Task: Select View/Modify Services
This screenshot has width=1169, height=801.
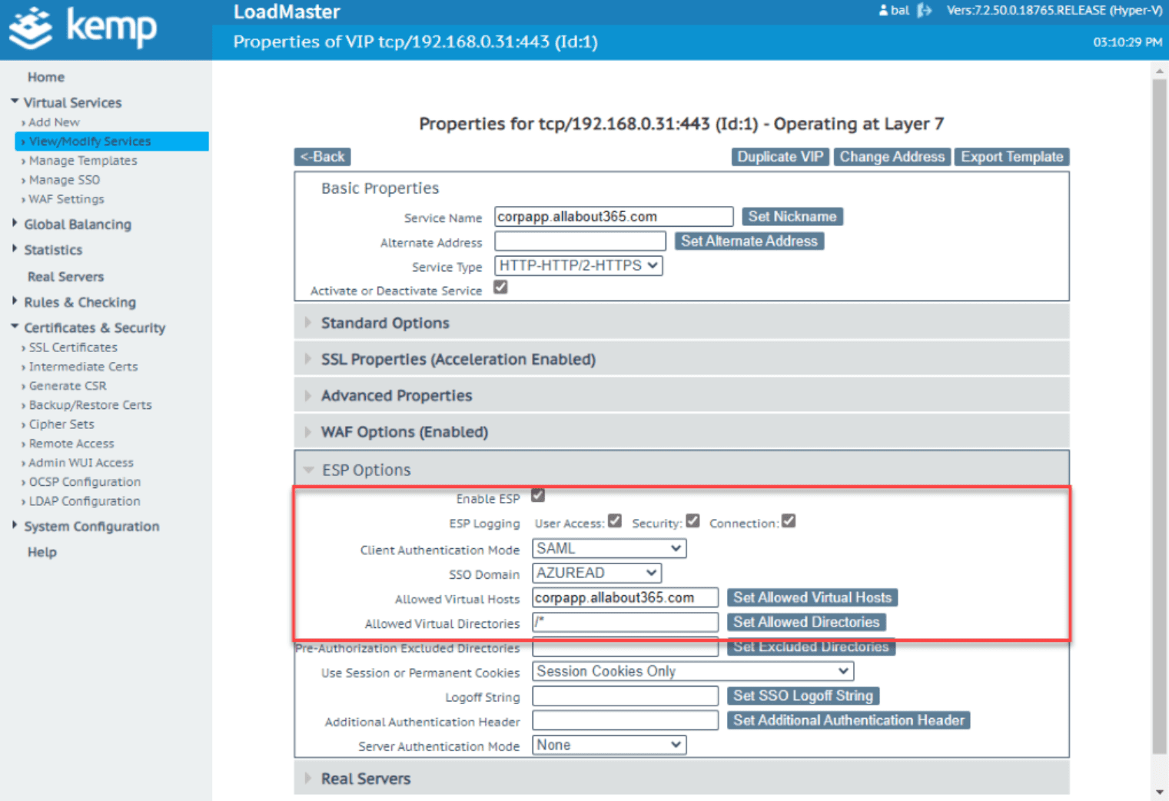Action: pos(111,141)
